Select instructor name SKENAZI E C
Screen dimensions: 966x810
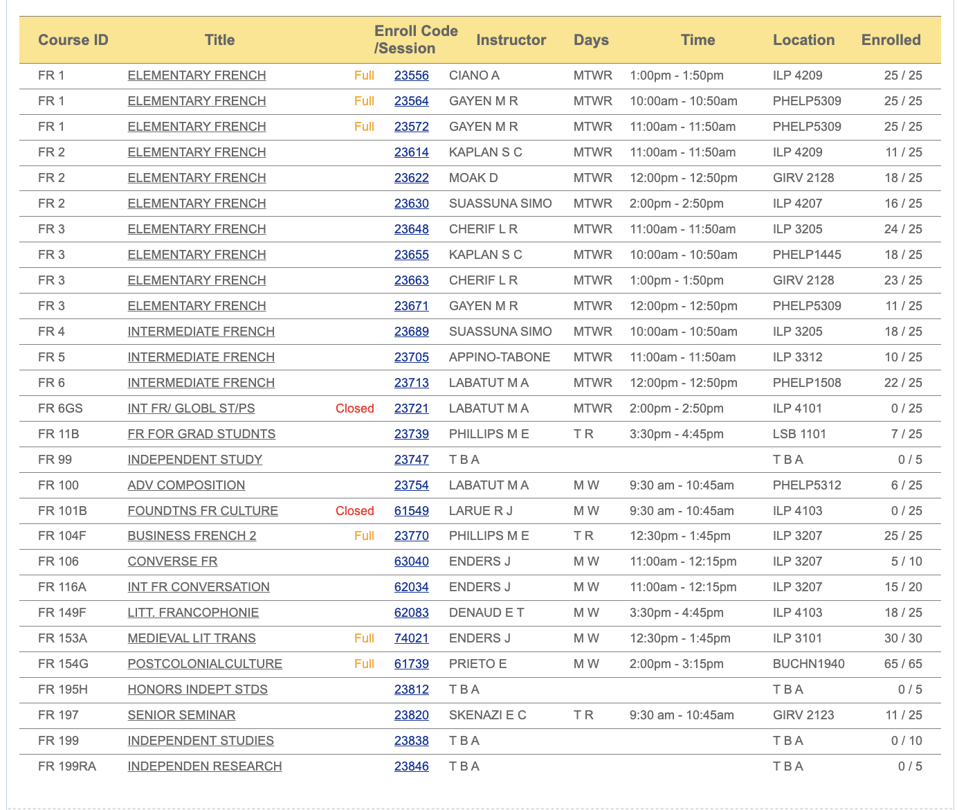click(488, 715)
